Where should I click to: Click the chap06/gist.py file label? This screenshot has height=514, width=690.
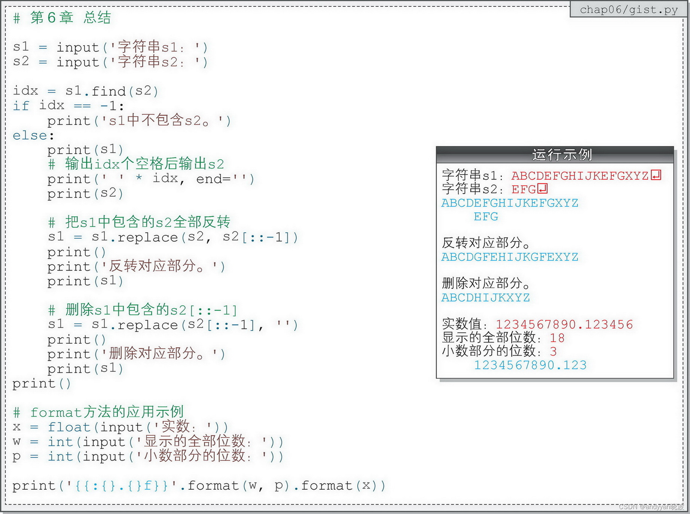(x=629, y=9)
